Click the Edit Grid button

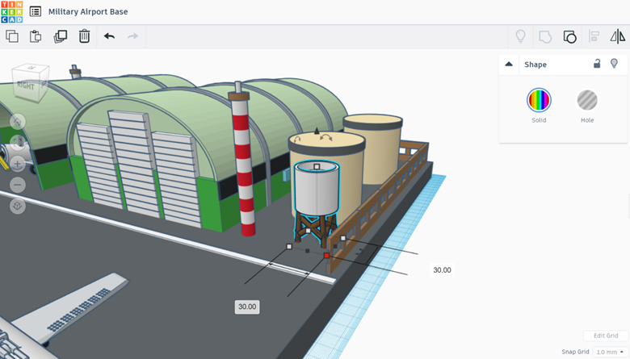pyautogui.click(x=606, y=336)
